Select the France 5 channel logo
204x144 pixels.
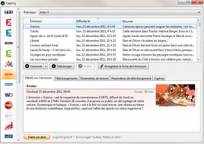(x=9, y=53)
